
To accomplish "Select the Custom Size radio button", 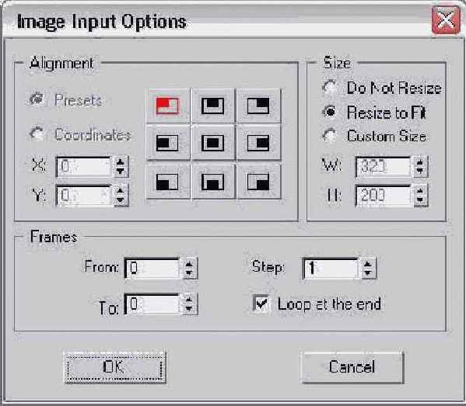I will [330, 136].
